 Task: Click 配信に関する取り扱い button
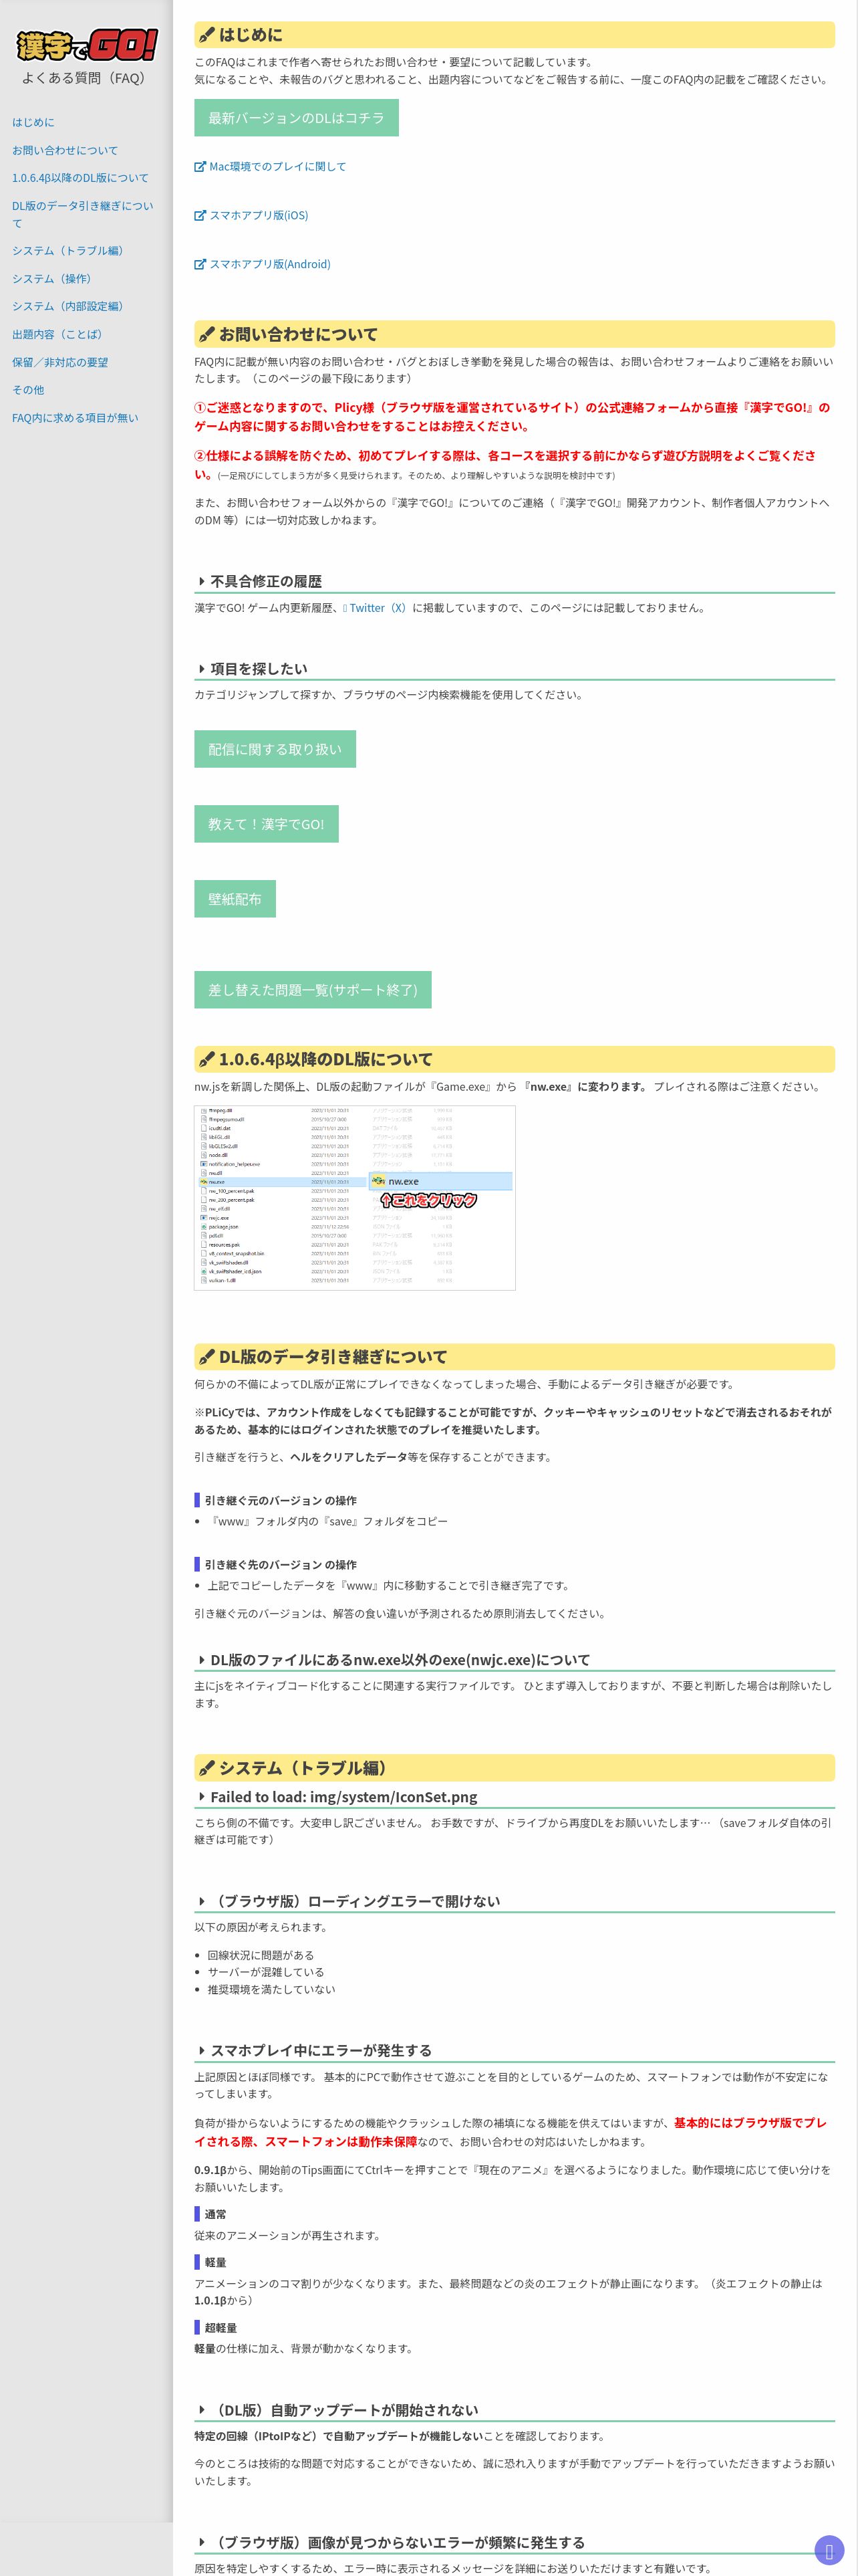275,749
